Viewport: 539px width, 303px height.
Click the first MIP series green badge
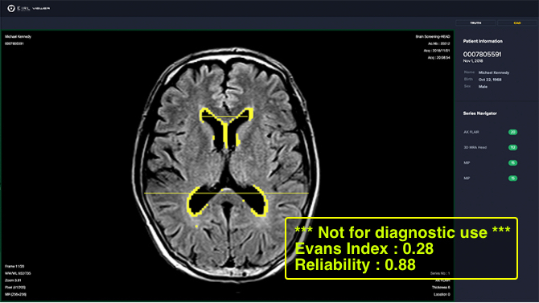click(513, 163)
